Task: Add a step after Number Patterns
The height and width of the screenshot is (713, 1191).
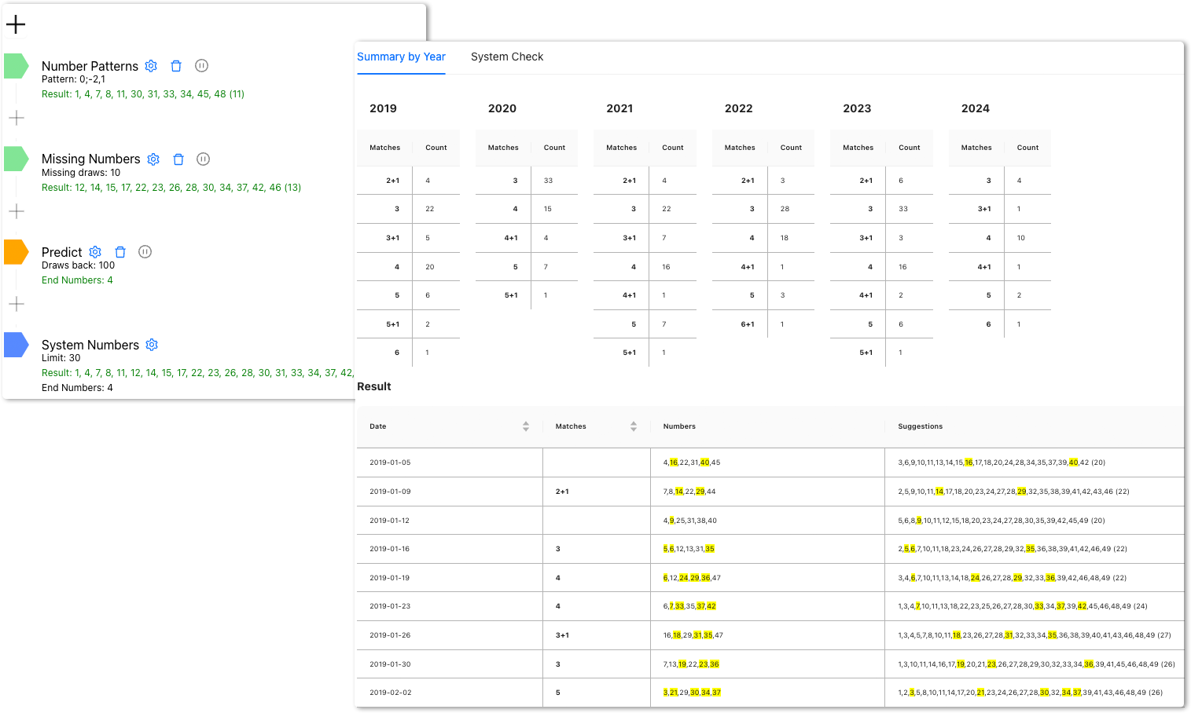Action: coord(17,118)
